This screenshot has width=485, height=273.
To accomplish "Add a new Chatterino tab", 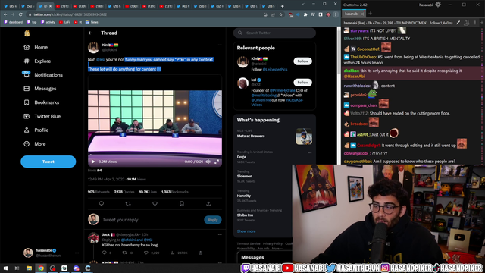I will click(x=371, y=14).
